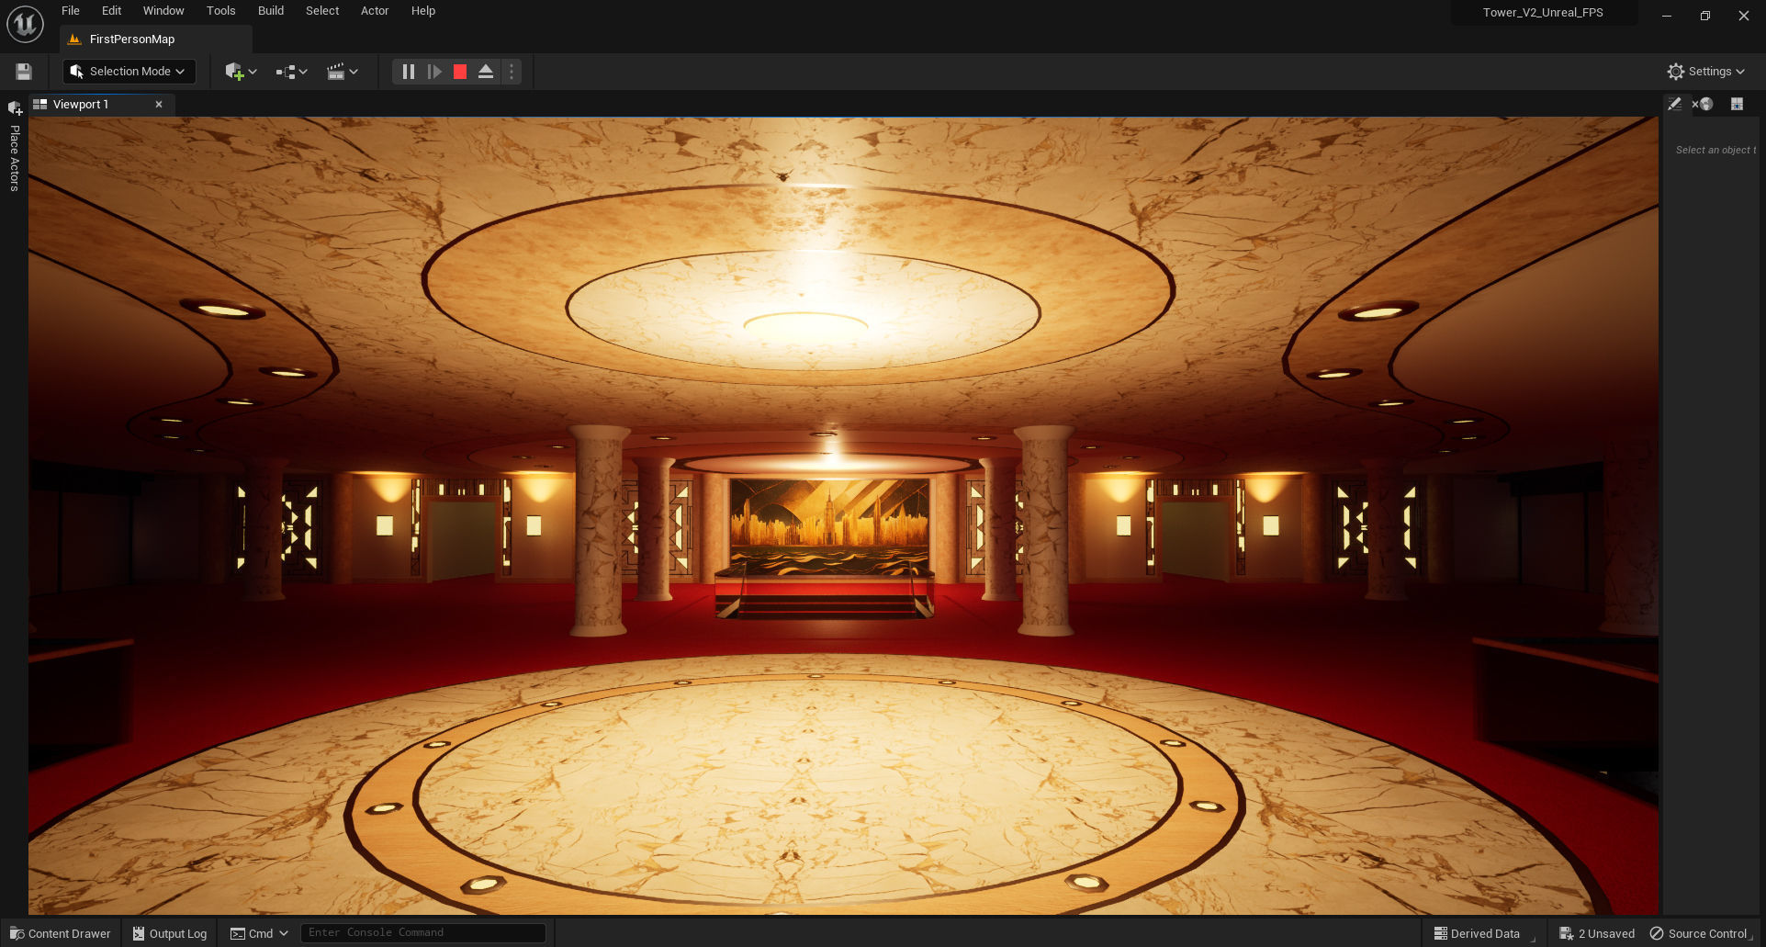This screenshot has height=947, width=1766.
Task: Open the Actor menu
Action: tap(375, 11)
